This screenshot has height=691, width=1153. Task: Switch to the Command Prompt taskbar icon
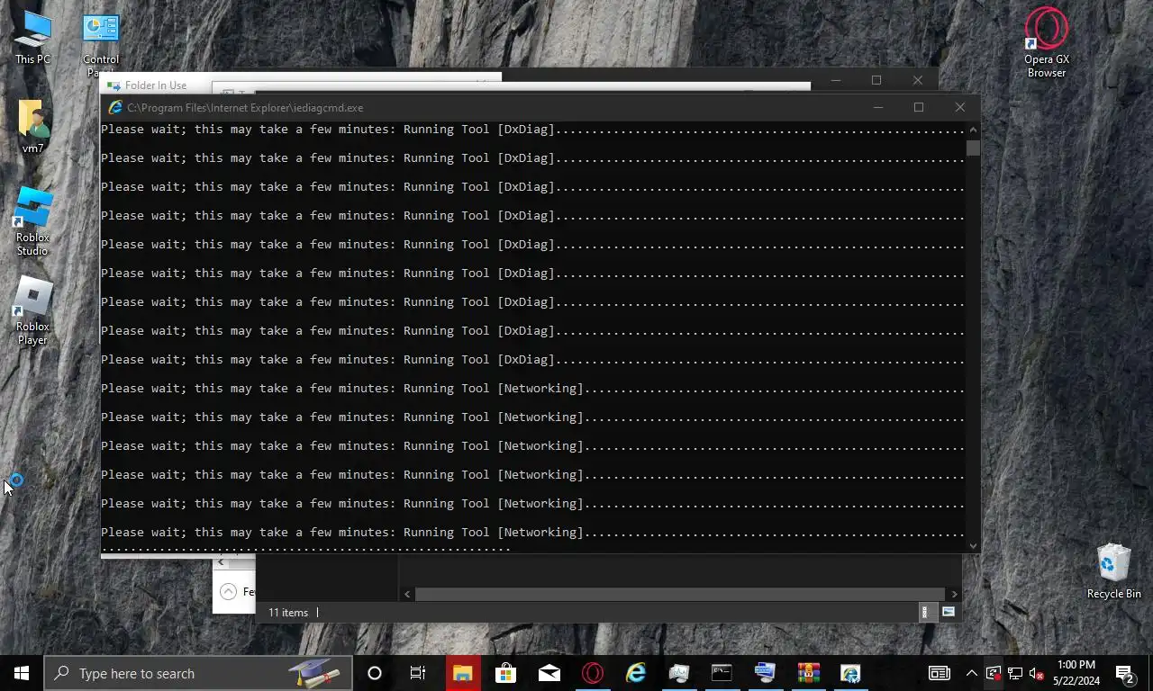(722, 673)
